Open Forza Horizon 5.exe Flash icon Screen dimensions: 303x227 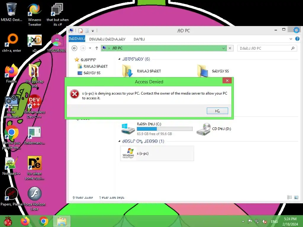point(34,199)
